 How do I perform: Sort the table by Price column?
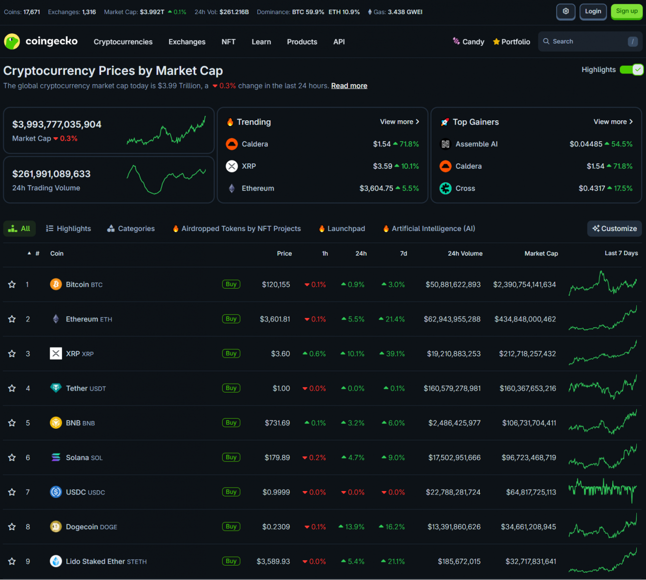284,253
